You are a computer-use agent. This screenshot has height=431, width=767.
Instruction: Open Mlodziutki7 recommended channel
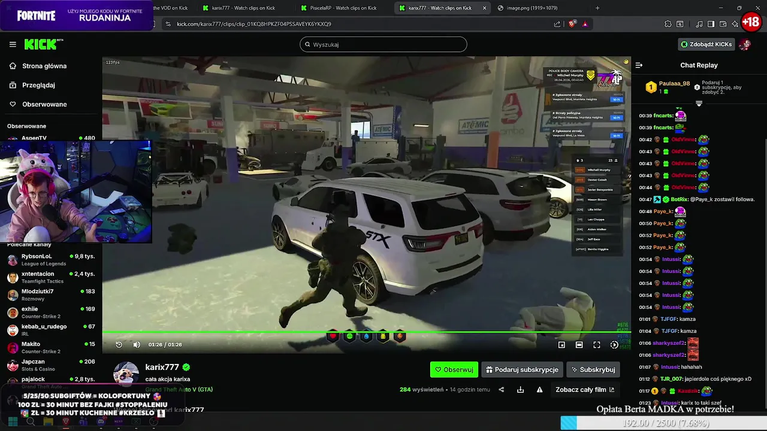51,295
